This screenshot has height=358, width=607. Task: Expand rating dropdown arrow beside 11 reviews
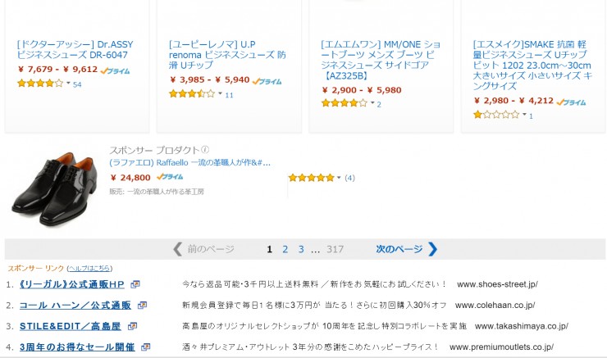point(221,93)
